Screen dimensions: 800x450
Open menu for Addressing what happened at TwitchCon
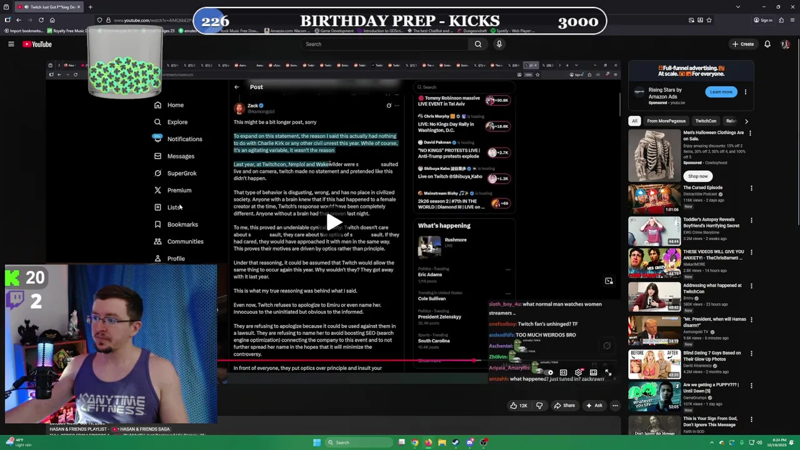[751, 286]
